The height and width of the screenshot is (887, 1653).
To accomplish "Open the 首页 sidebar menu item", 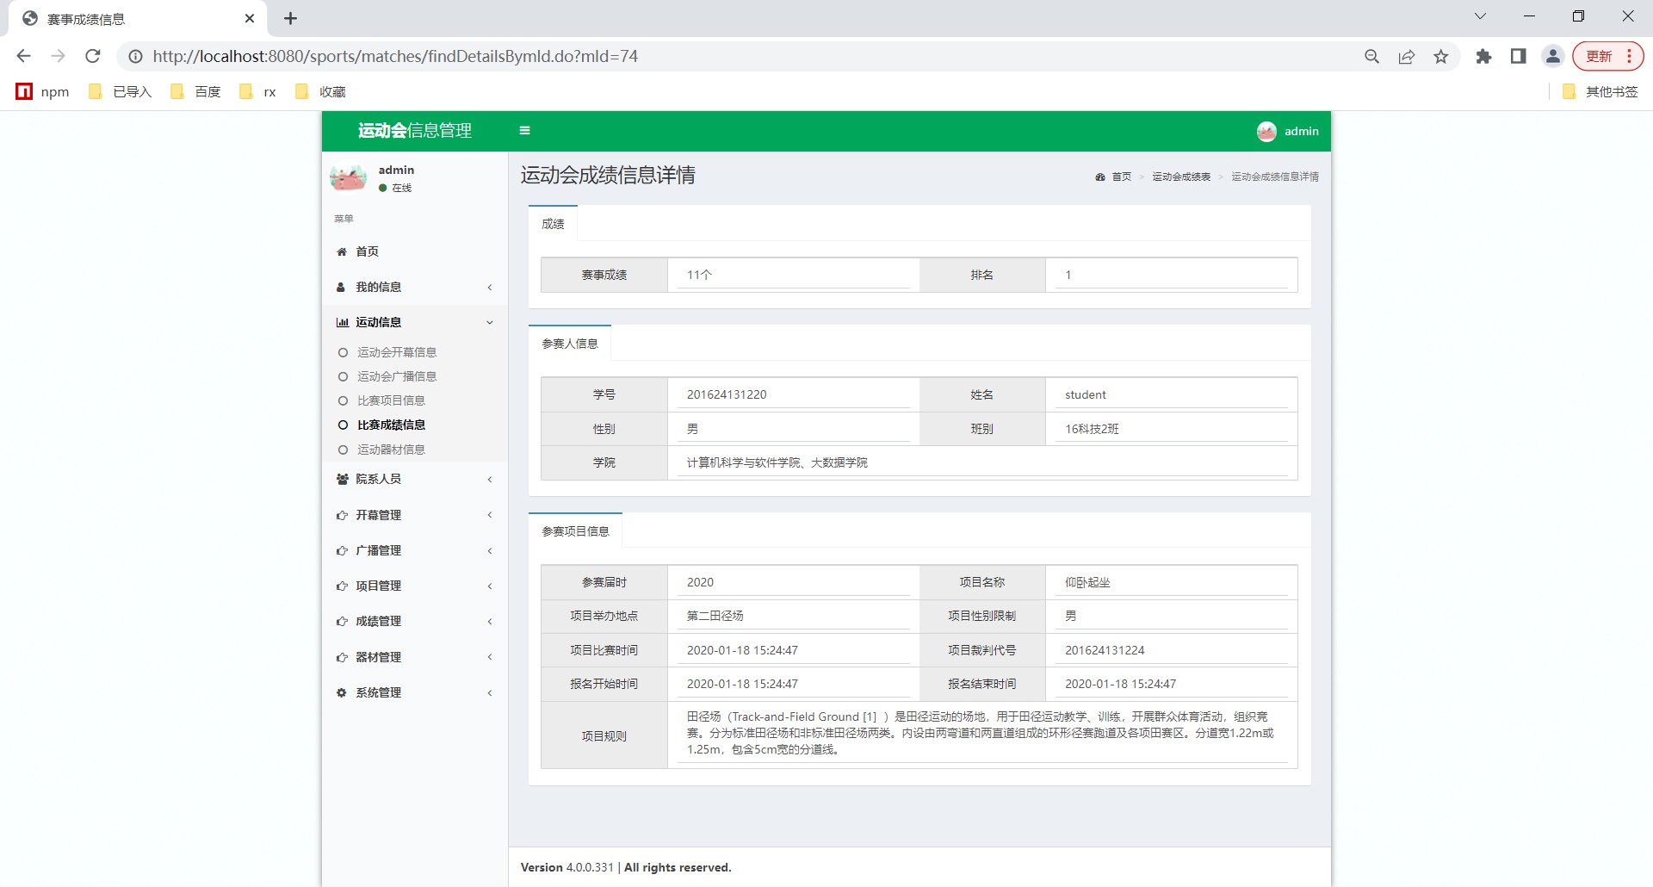I will click(415, 251).
